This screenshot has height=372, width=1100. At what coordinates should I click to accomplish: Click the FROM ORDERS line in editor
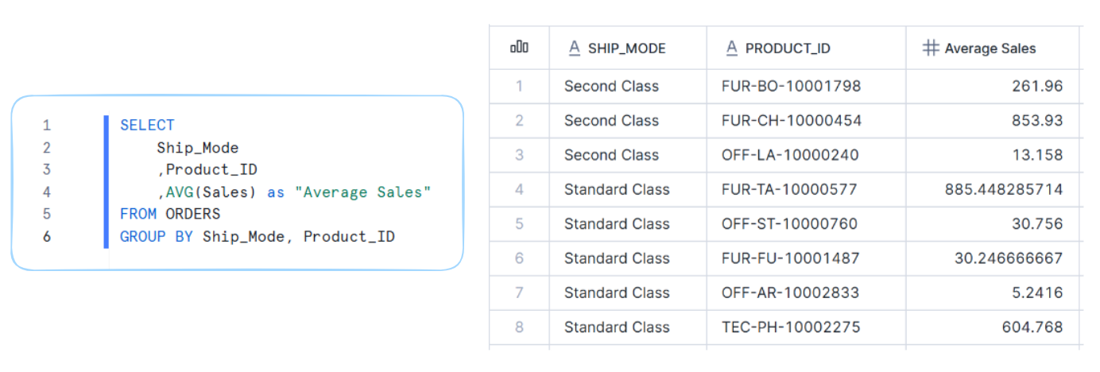click(170, 214)
